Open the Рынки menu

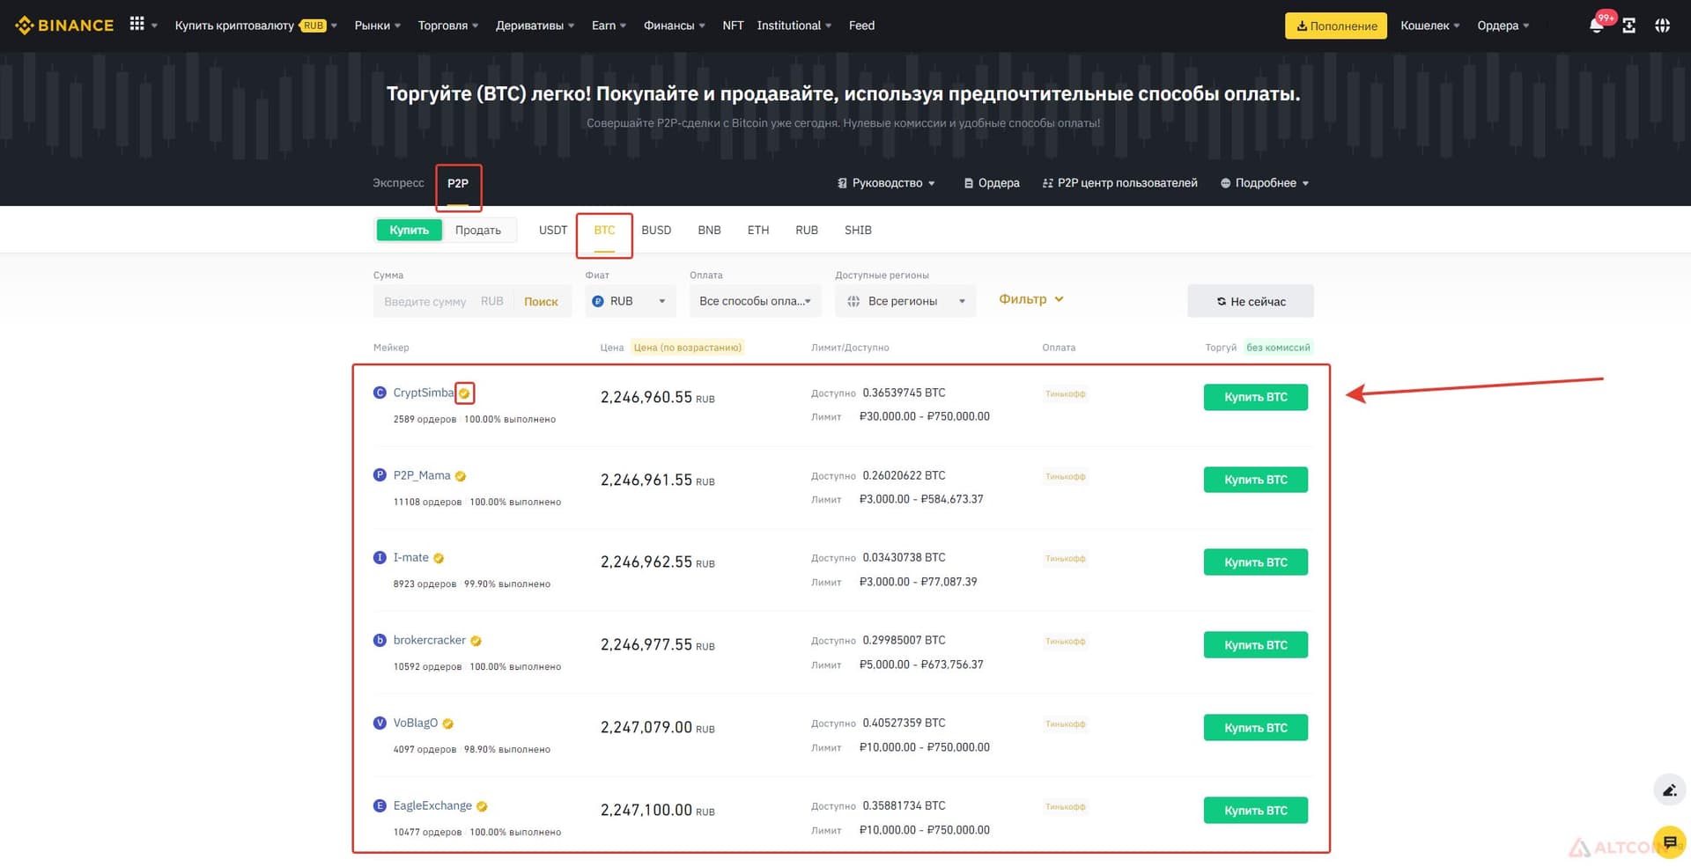tap(377, 26)
